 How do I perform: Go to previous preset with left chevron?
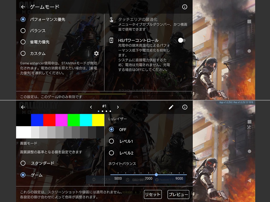[91, 107]
